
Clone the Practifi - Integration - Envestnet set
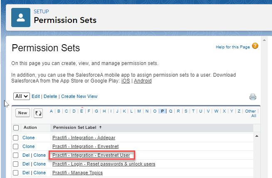click(x=28, y=146)
